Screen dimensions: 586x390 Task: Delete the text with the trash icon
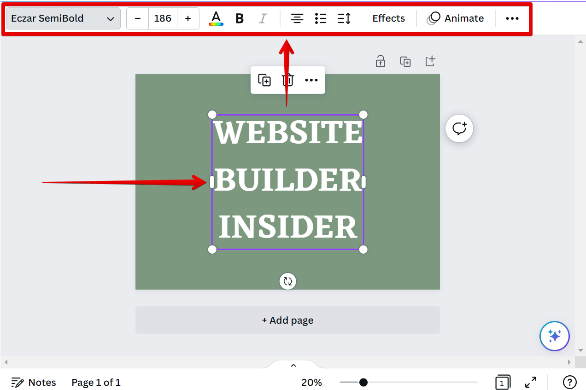(287, 80)
